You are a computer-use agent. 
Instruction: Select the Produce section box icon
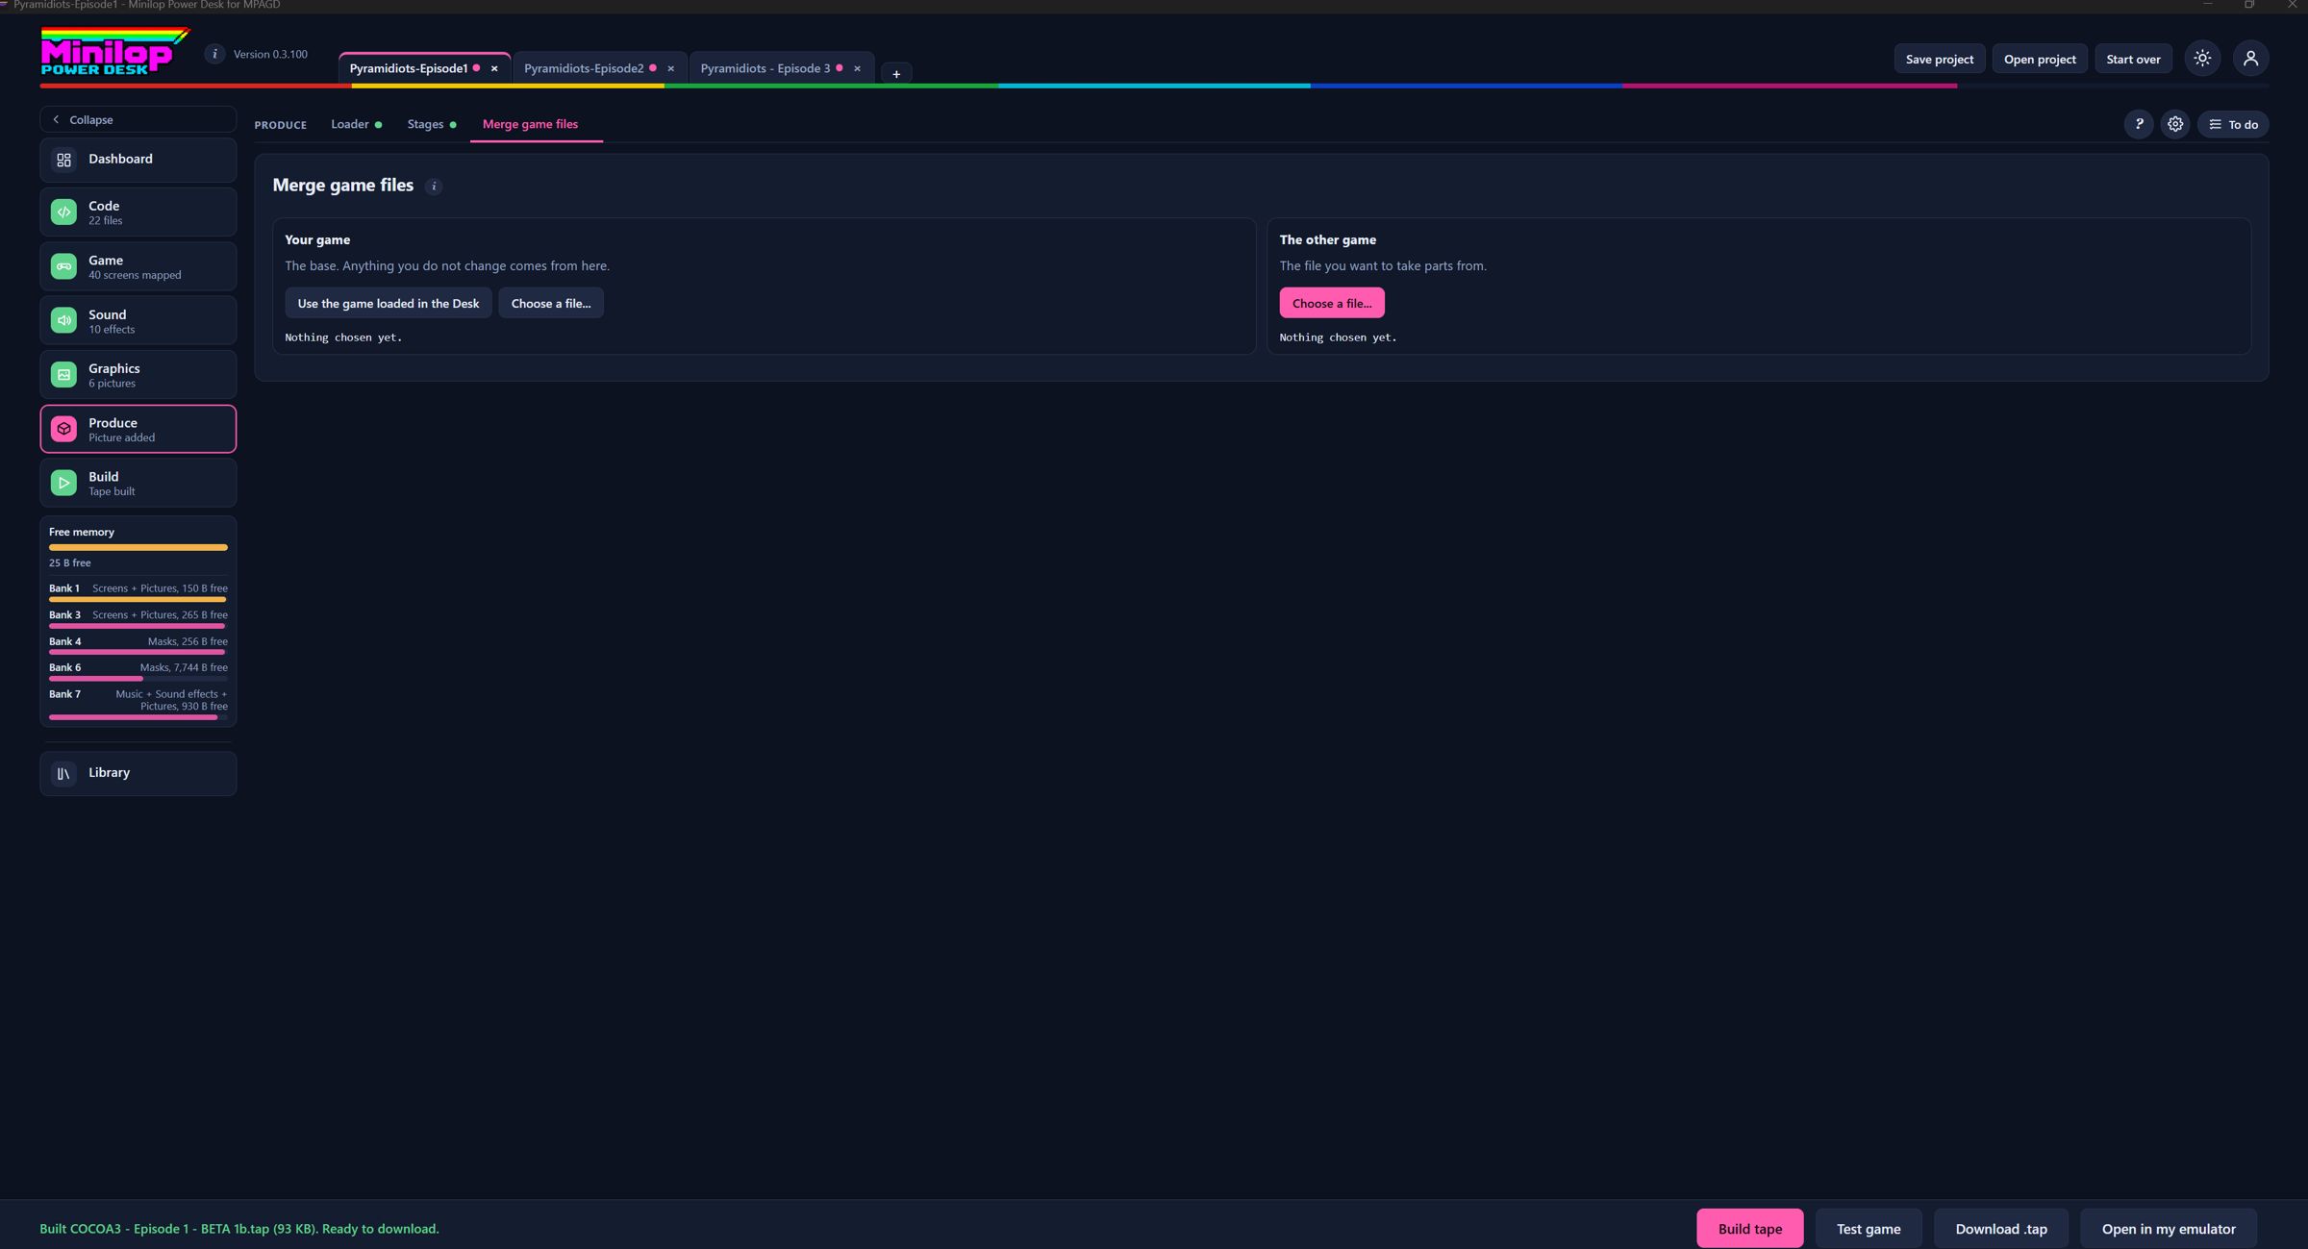tap(63, 429)
